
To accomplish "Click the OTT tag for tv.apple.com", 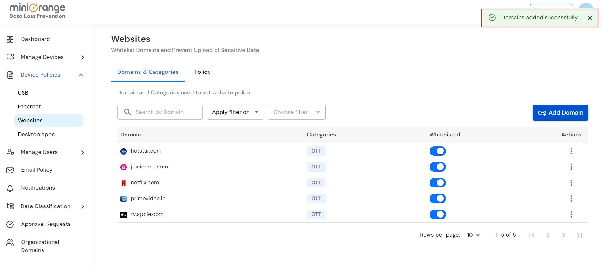I will [316, 214].
